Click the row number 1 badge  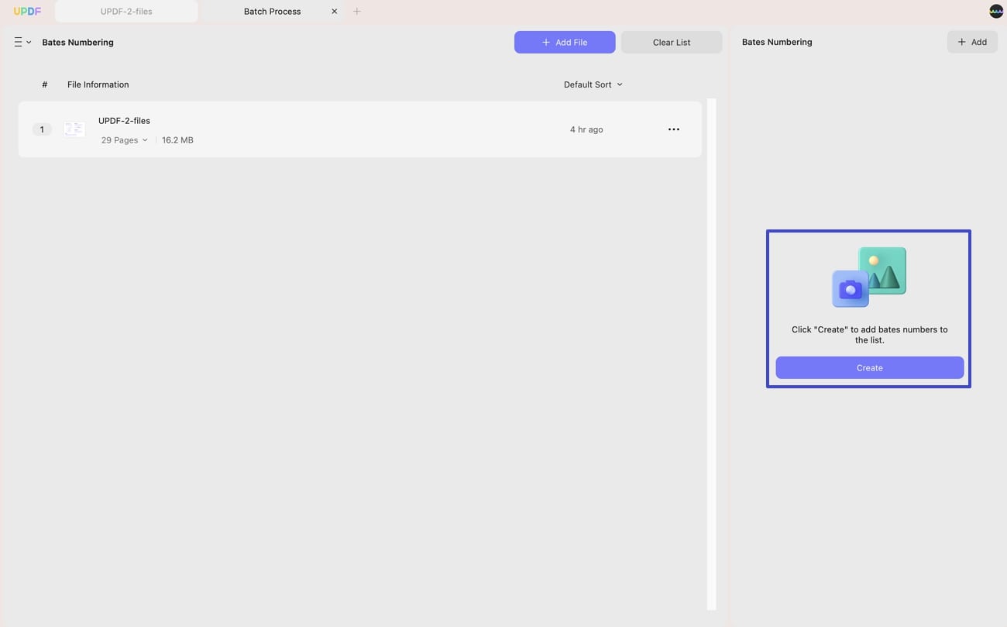pyautogui.click(x=42, y=129)
